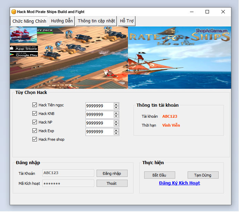This screenshot has height=212, width=239.
Task: Start the hack with Bắt Đầu button
Action: [x=159, y=175]
